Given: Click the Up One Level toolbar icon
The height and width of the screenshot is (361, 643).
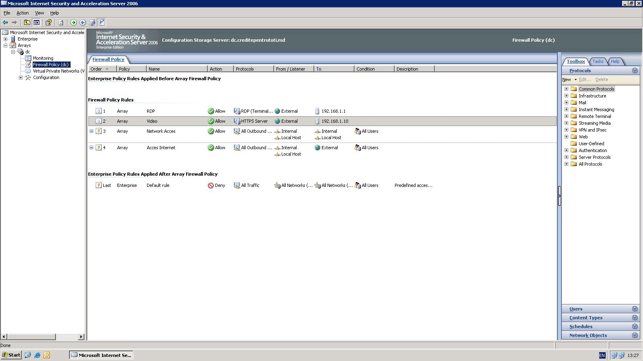Looking at the screenshot, I should [x=27, y=22].
